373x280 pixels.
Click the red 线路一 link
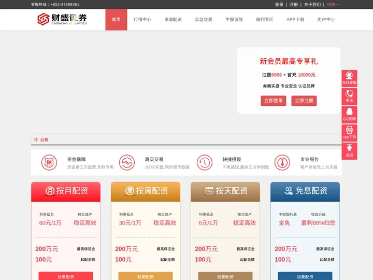[x=333, y=5]
